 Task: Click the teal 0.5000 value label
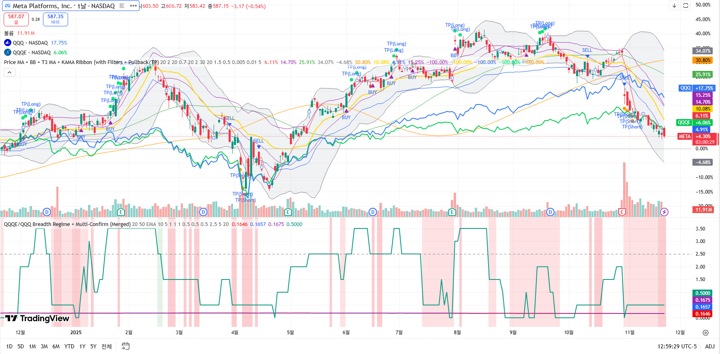(x=703, y=293)
